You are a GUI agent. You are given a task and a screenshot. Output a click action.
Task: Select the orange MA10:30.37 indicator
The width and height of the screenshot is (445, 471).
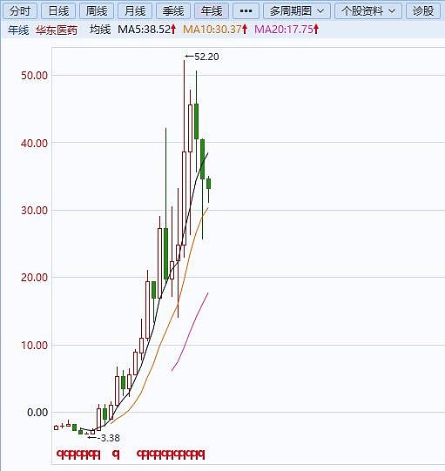[212, 30]
